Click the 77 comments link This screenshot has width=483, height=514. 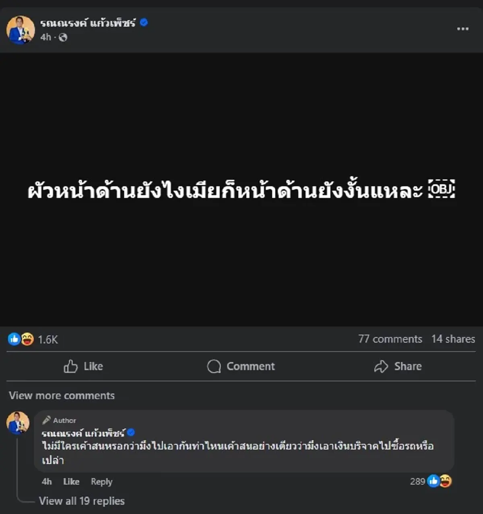point(390,339)
